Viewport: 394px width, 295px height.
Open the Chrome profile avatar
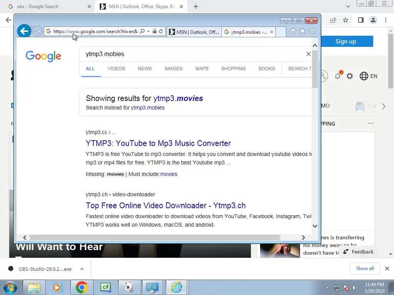pyautogui.click(x=373, y=20)
